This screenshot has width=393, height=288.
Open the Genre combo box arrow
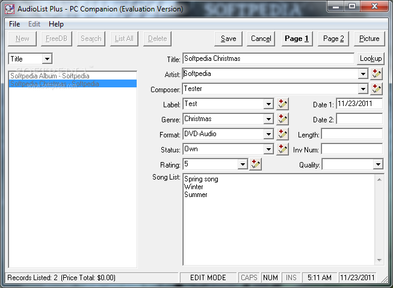point(268,119)
